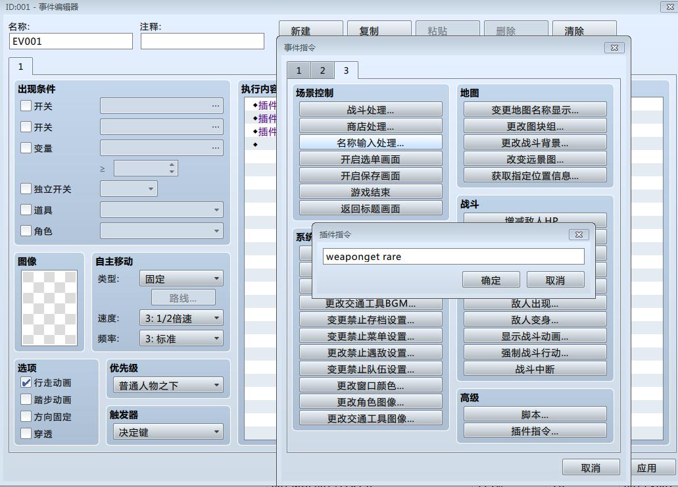Select event page tab 1
This screenshot has height=487, width=678.
(20, 66)
